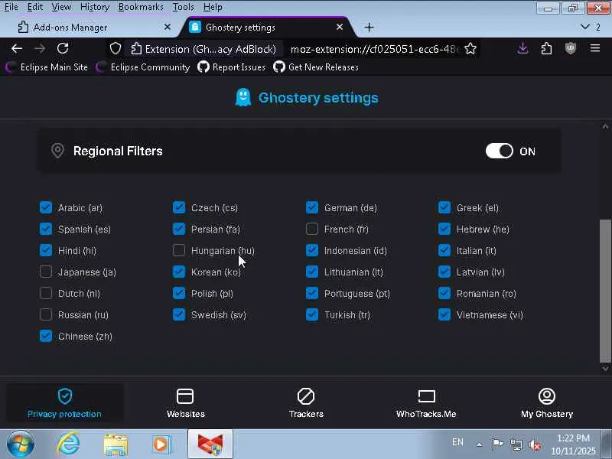Click the Regional Filters location pin icon
Viewport: 612px width, 459px height.
[x=57, y=151]
